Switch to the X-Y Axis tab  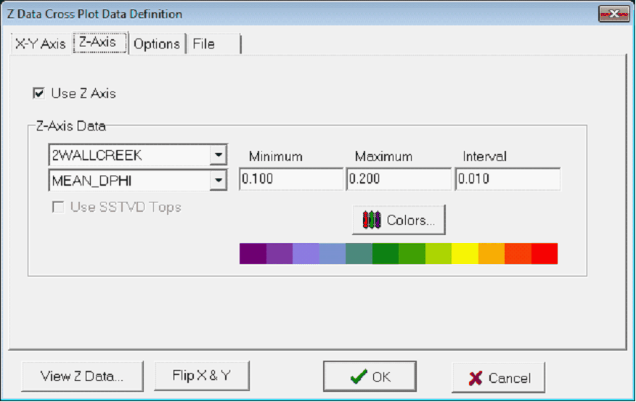[41, 44]
